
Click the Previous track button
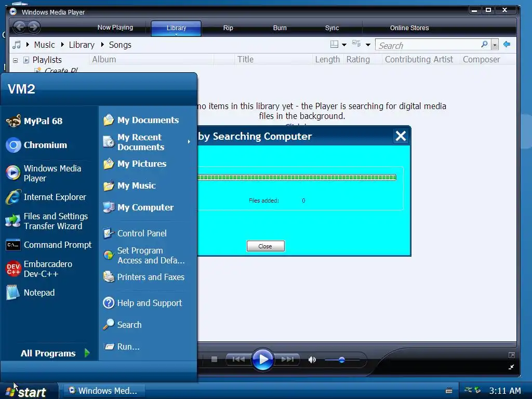tap(238, 359)
